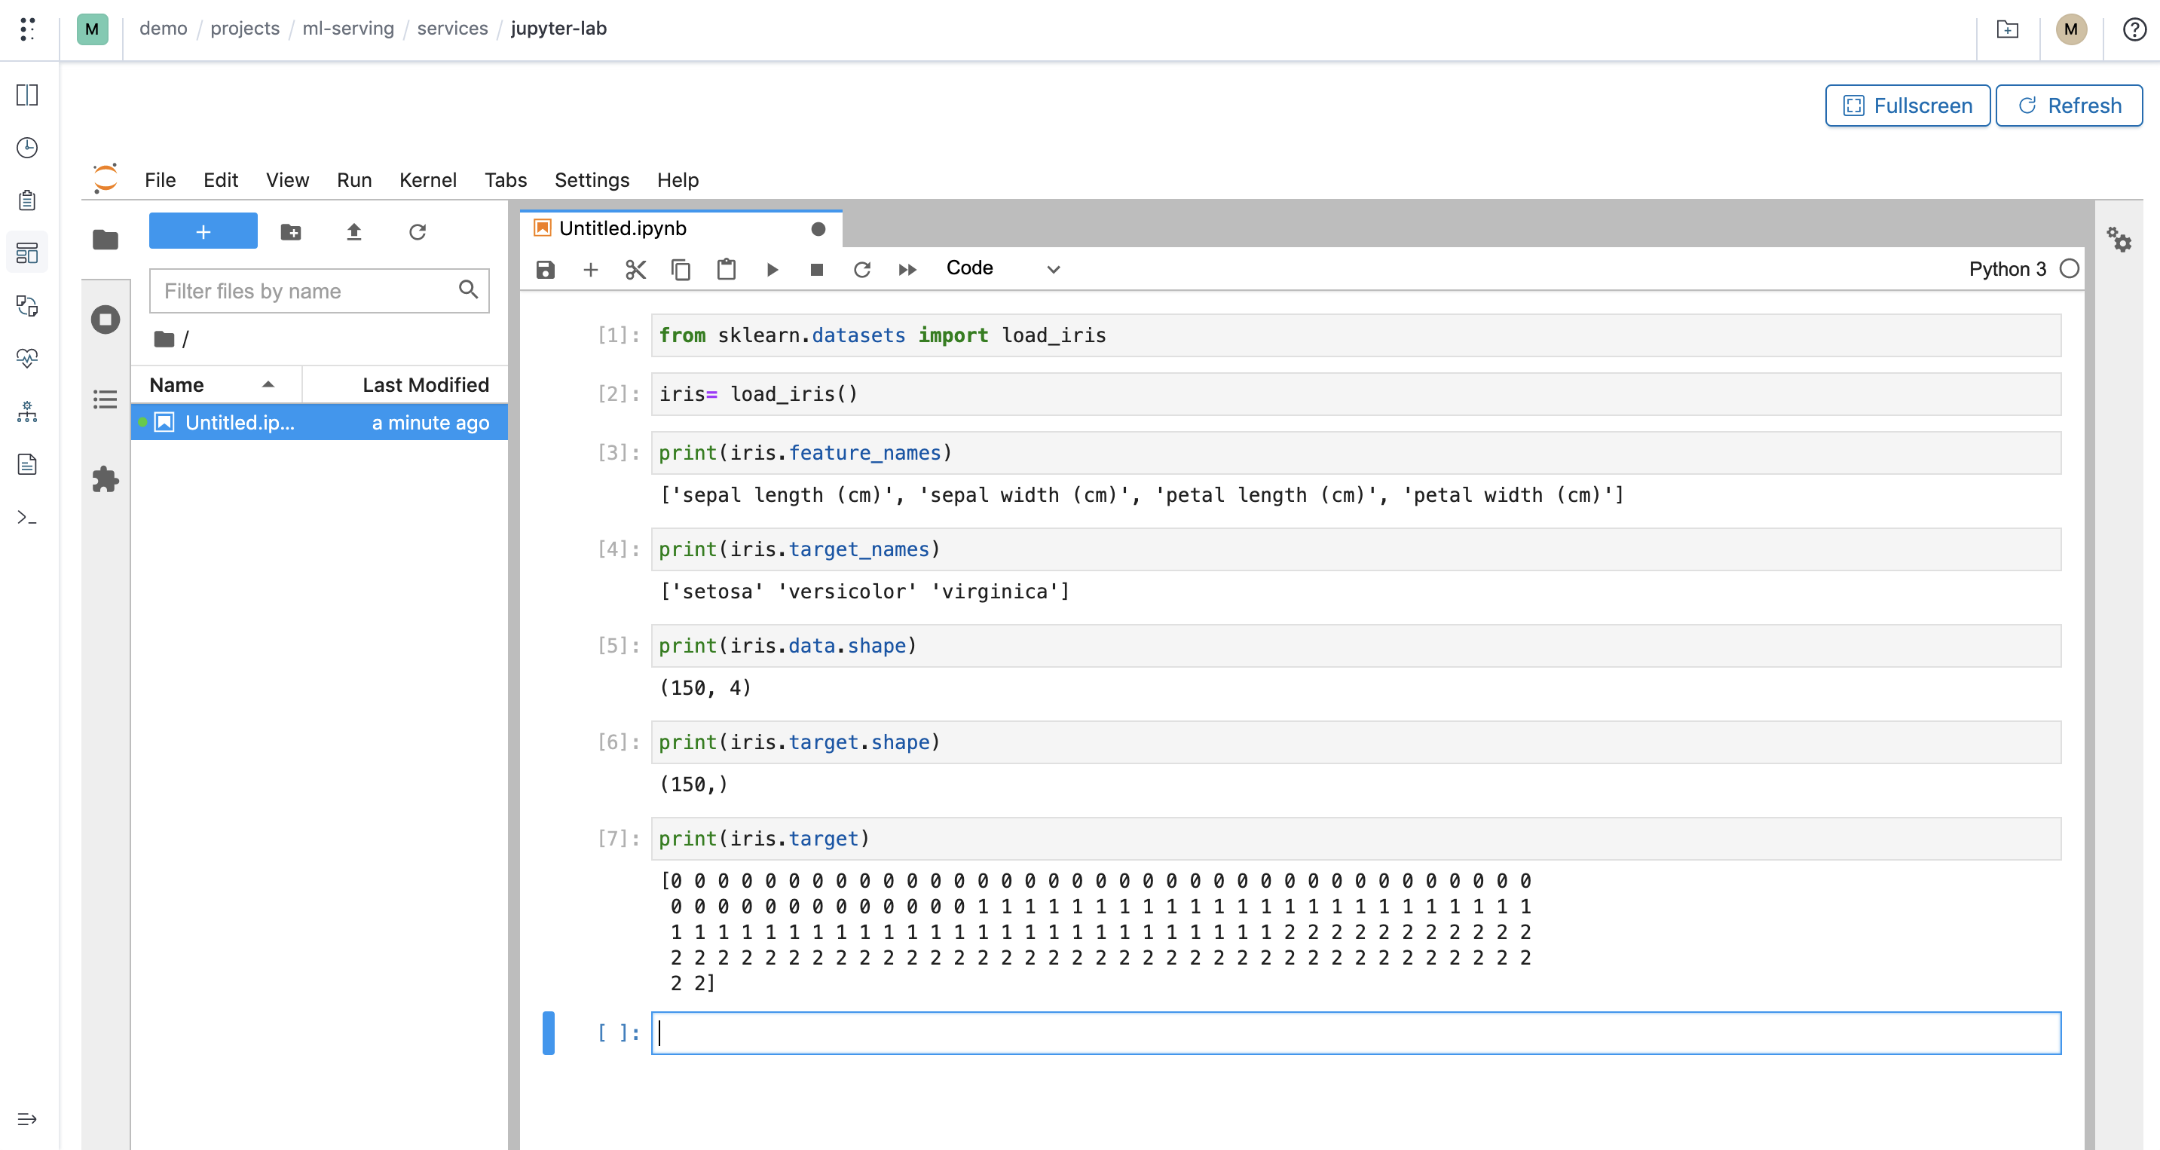This screenshot has width=2160, height=1150.
Task: Select Untitled.ipynb in file list
Action: (x=320, y=423)
